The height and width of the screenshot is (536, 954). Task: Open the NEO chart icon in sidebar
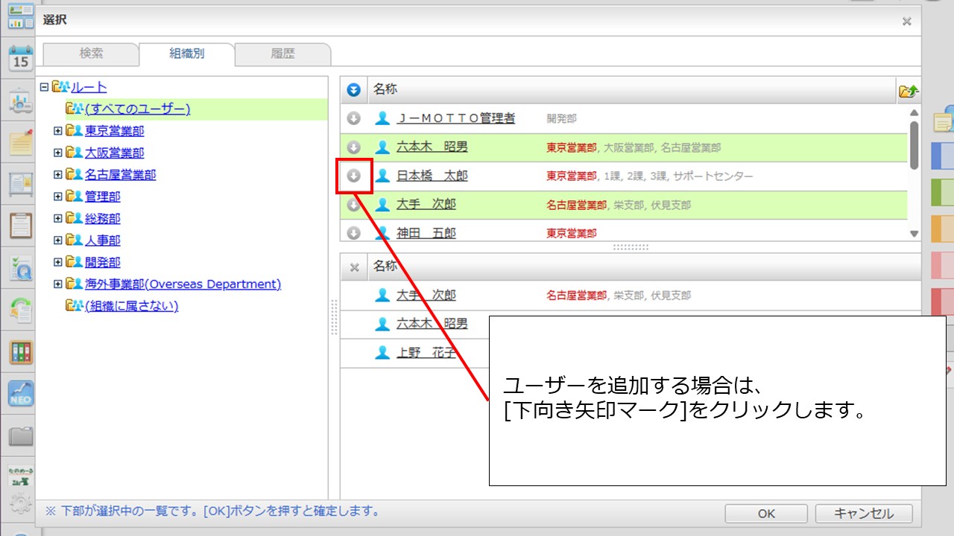click(20, 392)
